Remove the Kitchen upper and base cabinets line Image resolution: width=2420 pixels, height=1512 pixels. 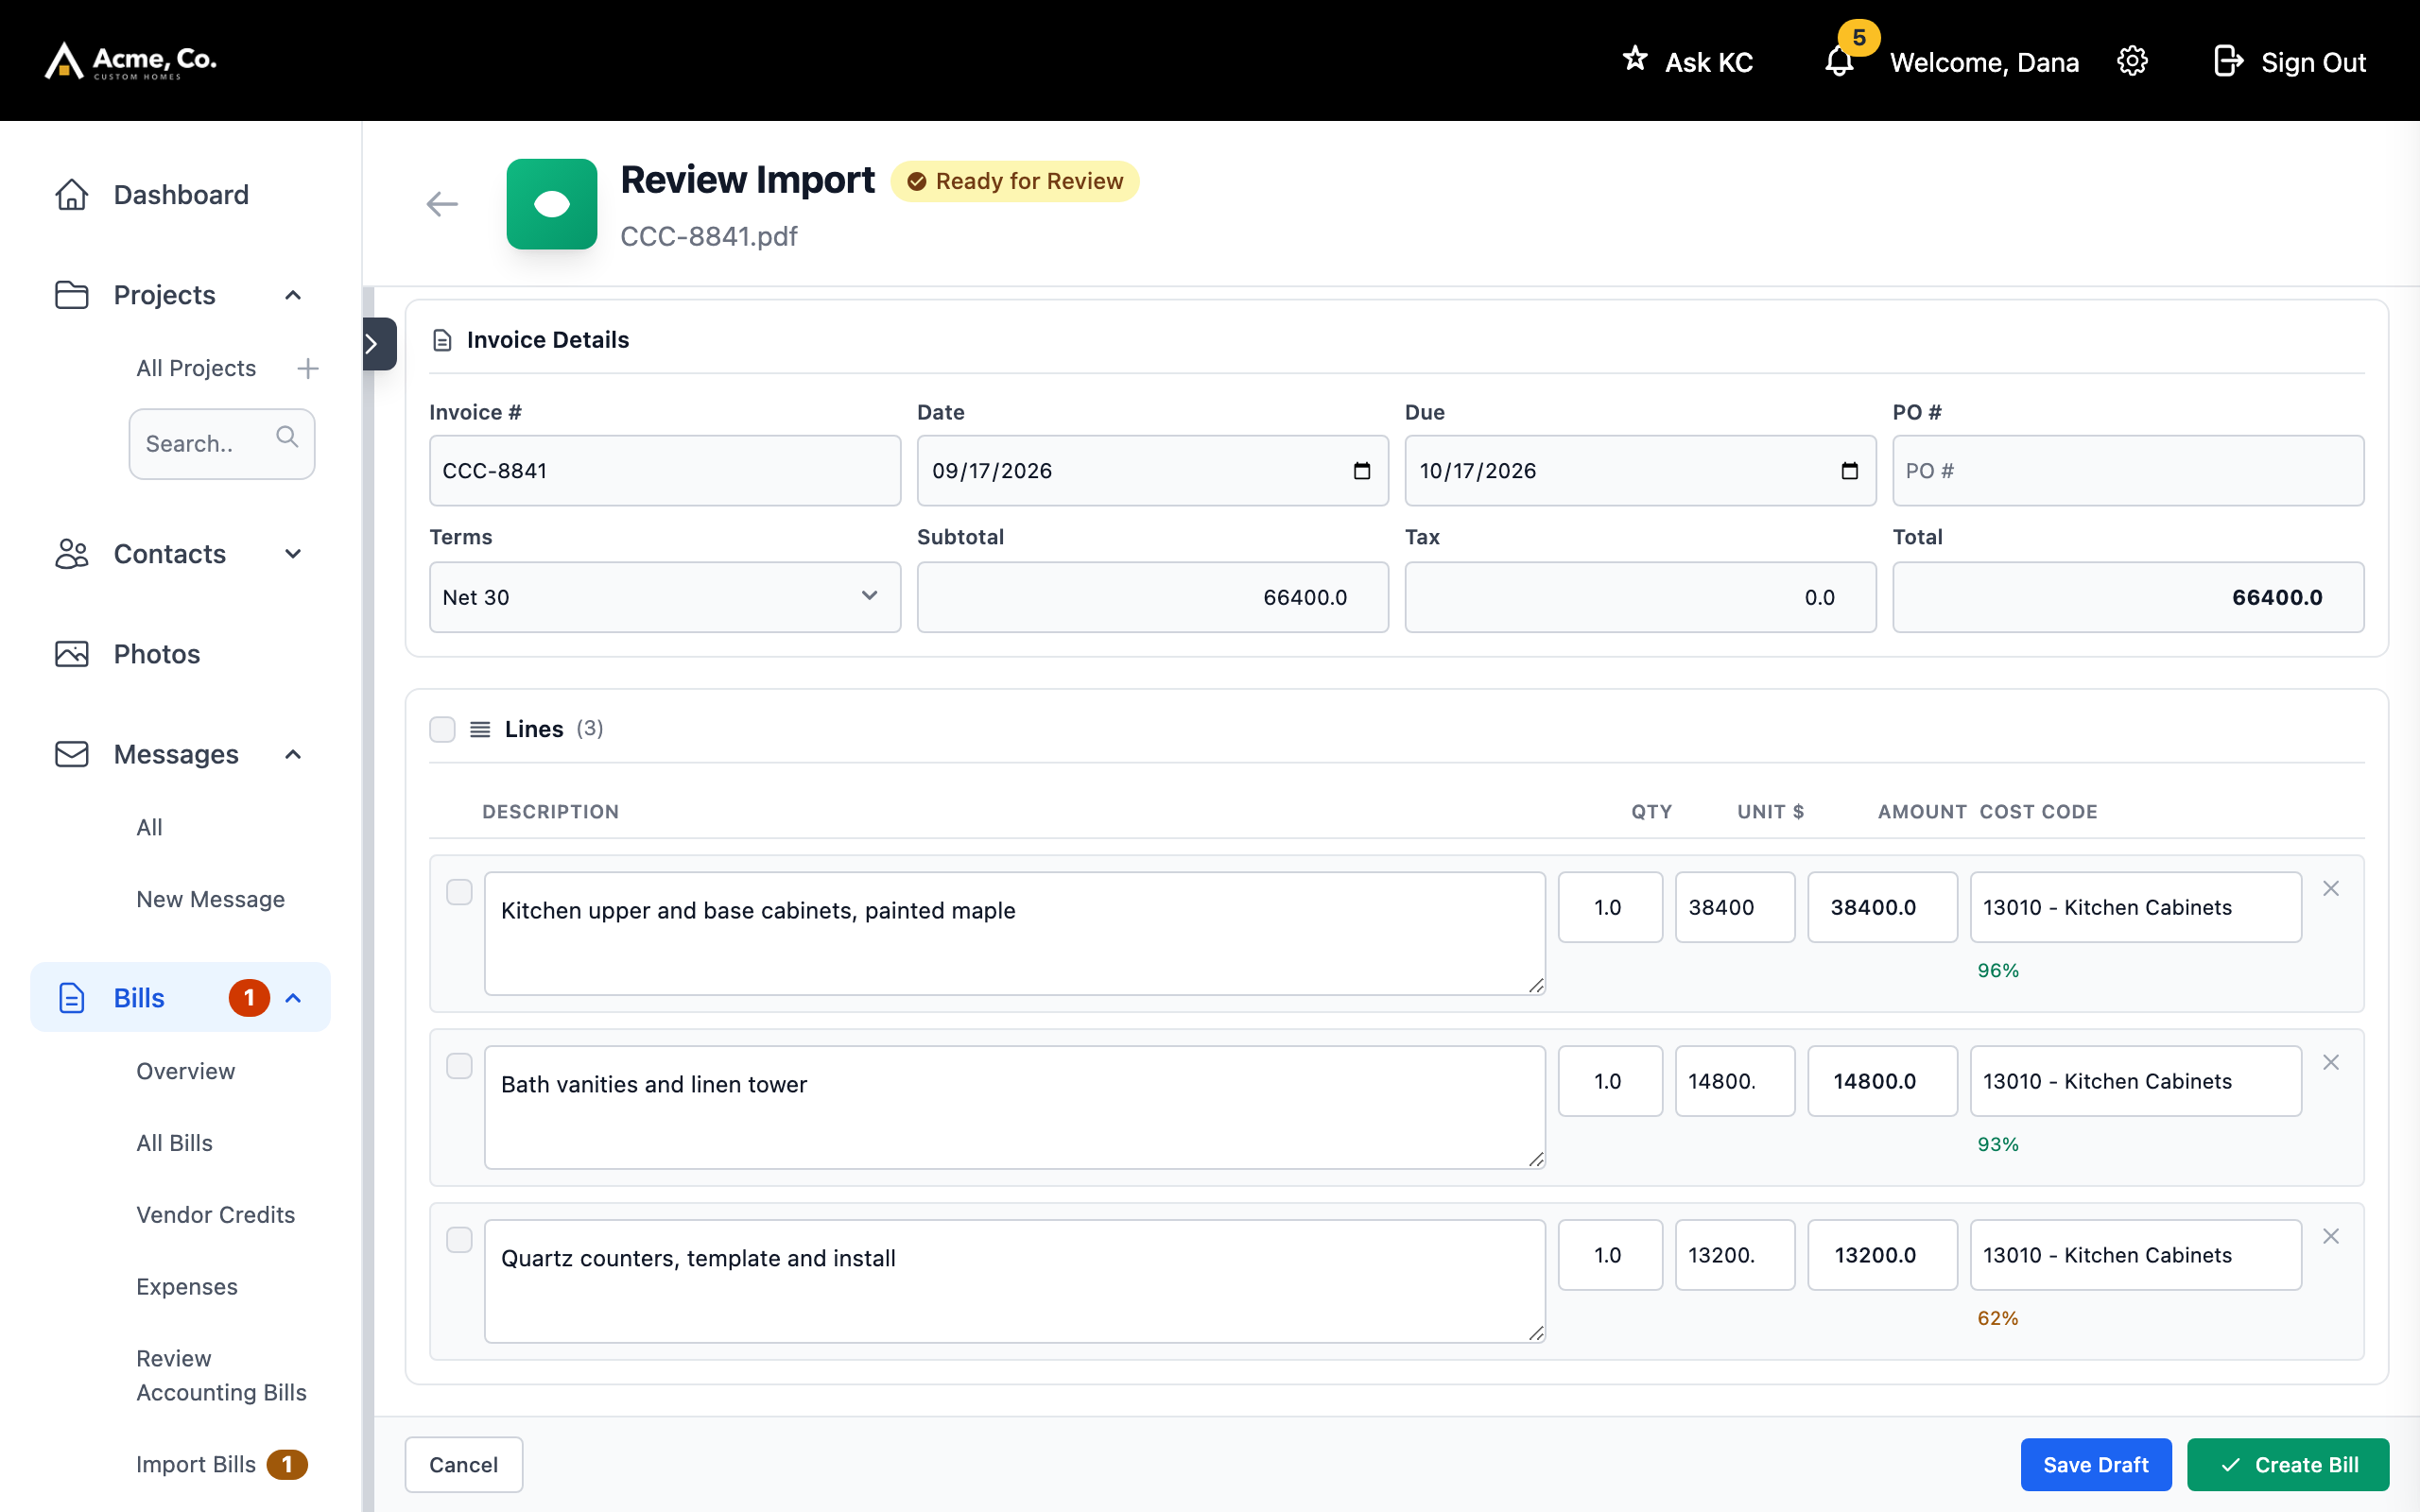pyautogui.click(x=2331, y=888)
